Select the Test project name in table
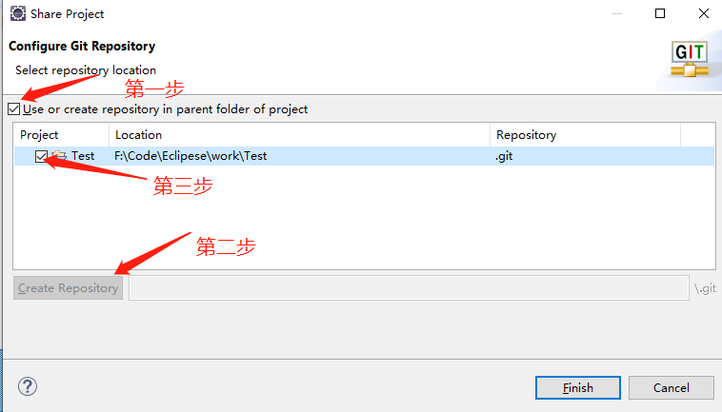722x412 pixels. [83, 156]
